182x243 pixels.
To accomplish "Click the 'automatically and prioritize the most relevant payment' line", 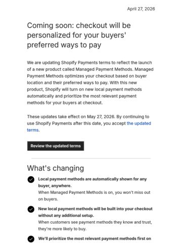I will tap(82, 96).
